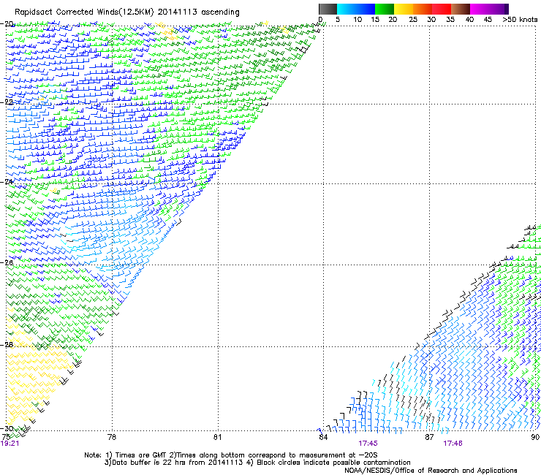Click the '45' legend scale number
The image size is (541, 475).
point(488,19)
